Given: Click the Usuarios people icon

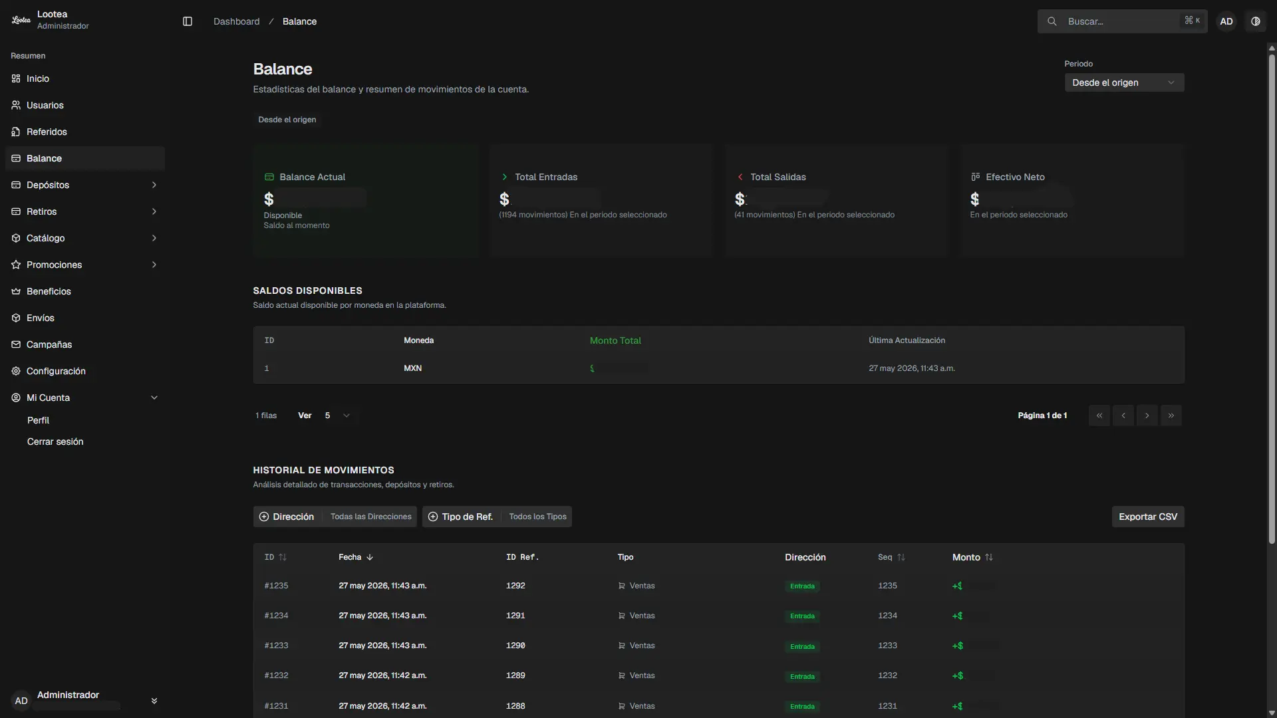Looking at the screenshot, I should coord(16,105).
